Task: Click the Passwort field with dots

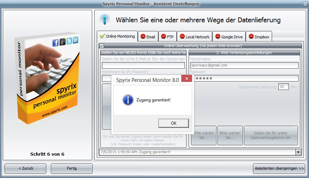Action: click(246, 78)
